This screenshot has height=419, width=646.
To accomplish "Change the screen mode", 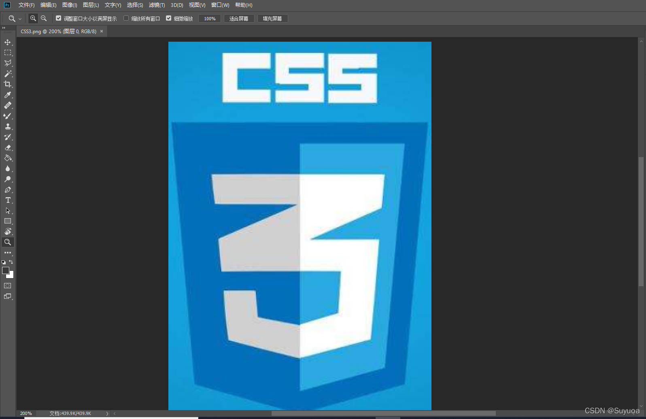I will [x=8, y=296].
